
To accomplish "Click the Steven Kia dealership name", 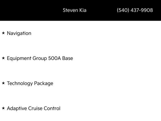I will click(x=74, y=10).
